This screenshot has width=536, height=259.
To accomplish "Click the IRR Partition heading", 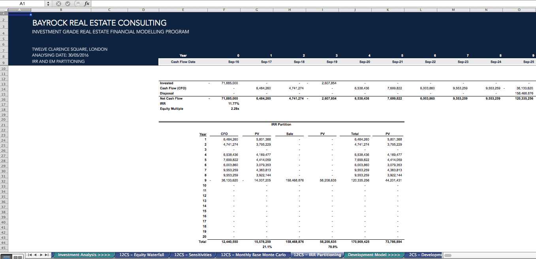I will (x=281, y=124).
